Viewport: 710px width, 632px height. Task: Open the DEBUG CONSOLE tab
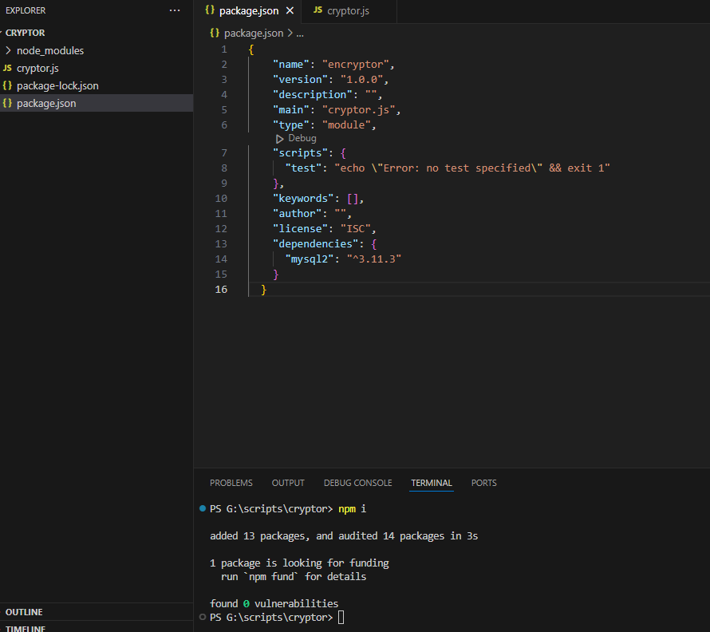[x=357, y=483]
